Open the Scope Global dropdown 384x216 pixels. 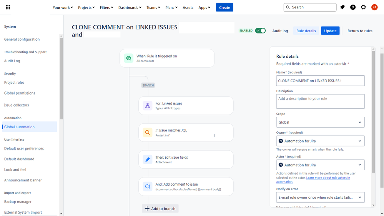(320, 122)
